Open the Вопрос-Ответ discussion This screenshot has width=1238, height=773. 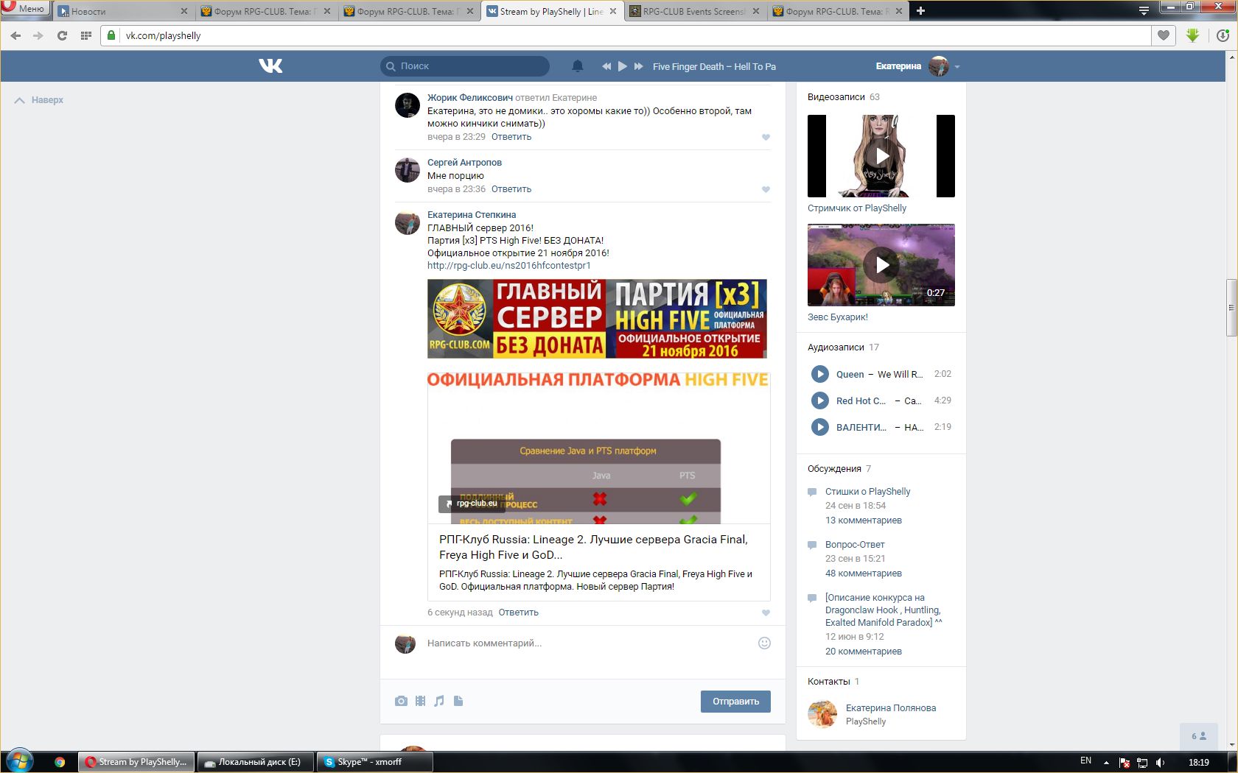click(x=855, y=545)
